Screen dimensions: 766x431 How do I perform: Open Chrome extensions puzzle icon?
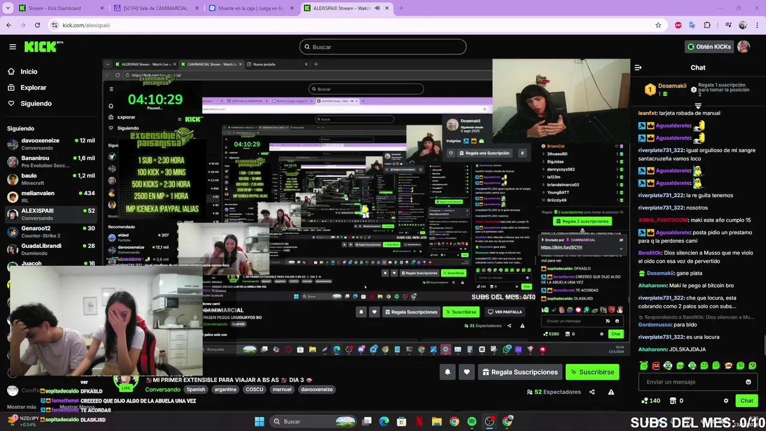pos(707,25)
